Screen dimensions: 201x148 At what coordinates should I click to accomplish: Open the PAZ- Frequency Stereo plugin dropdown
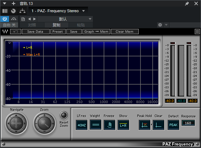tap(58, 11)
